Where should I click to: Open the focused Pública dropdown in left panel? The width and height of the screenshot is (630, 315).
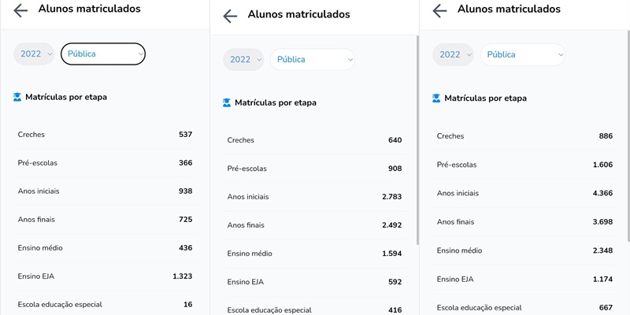point(103,54)
